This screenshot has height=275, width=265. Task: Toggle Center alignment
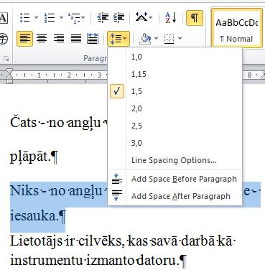point(42,39)
